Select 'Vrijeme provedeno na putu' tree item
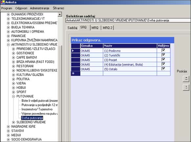Image resolution: width=191 pixels, height=142 pixels. [39, 114]
